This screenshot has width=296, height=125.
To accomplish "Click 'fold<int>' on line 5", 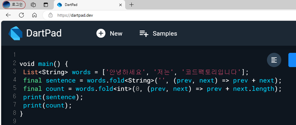I will (115, 89).
